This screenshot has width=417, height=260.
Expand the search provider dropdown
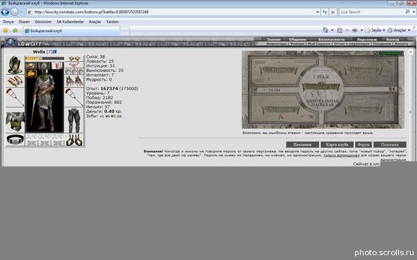414,12
